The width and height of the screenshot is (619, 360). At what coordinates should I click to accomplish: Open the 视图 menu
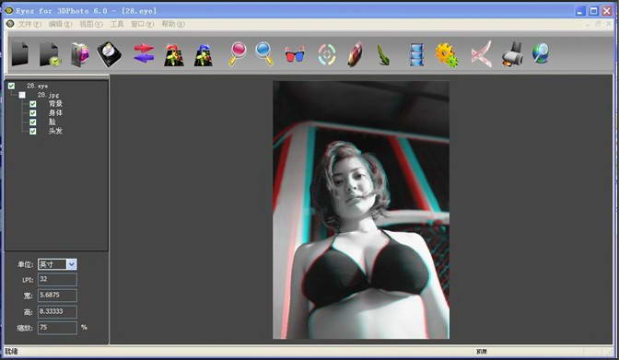pyautogui.click(x=91, y=24)
